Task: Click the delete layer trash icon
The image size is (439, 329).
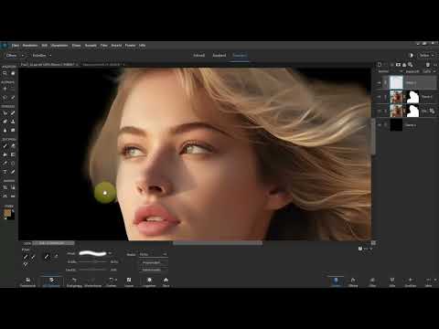Action: [428, 65]
